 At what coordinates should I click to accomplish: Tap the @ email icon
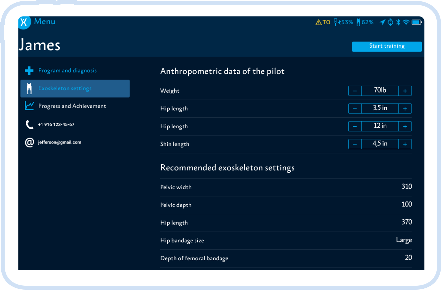(x=29, y=143)
